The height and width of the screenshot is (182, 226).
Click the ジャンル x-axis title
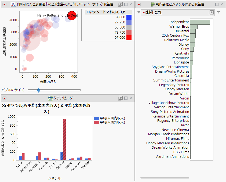tap(55, 178)
